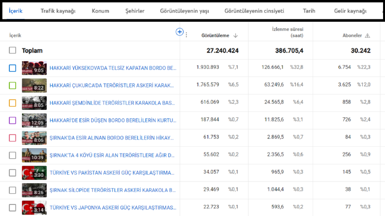This screenshot has height=216, width=385.
Task: Sort by the Görüntüleme down arrow
Action: tap(235, 35)
